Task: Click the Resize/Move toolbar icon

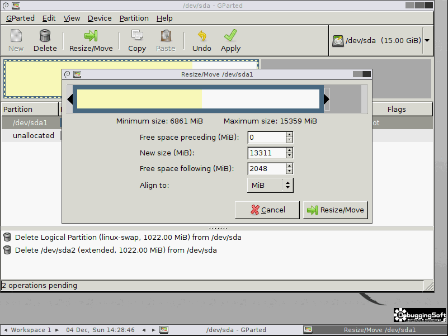Action: coord(91,35)
